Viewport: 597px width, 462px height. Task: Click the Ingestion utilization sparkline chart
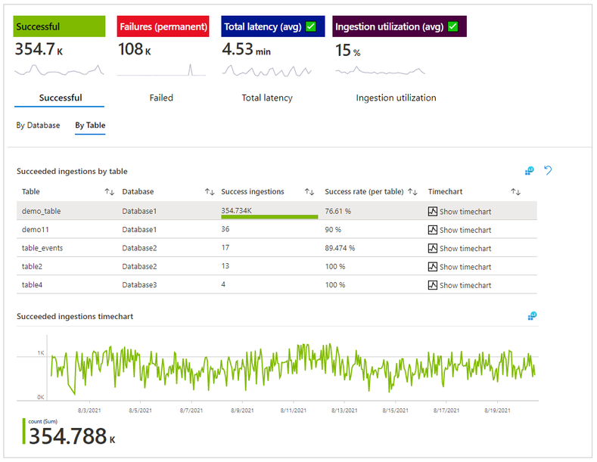click(381, 71)
